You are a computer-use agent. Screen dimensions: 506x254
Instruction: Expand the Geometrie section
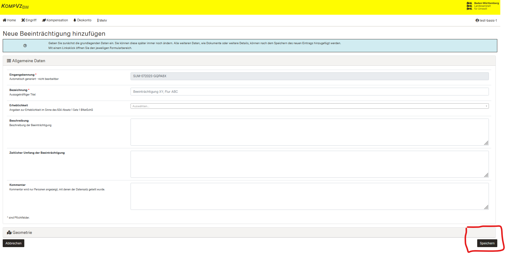(249, 232)
